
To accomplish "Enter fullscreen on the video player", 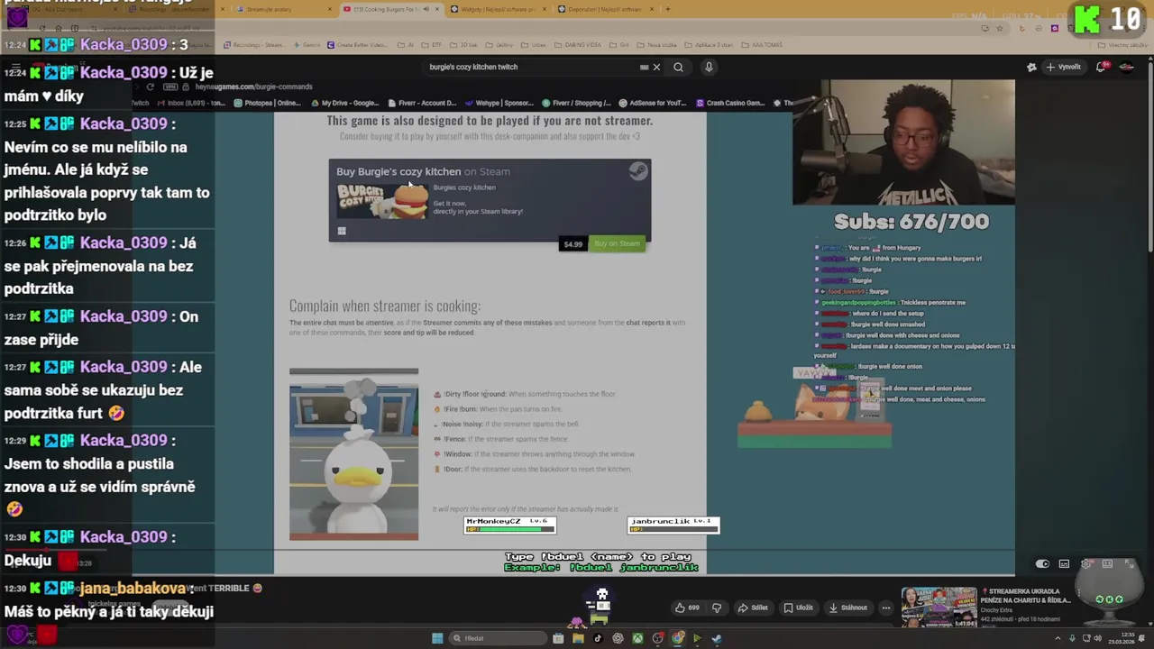I will coord(1130,564).
